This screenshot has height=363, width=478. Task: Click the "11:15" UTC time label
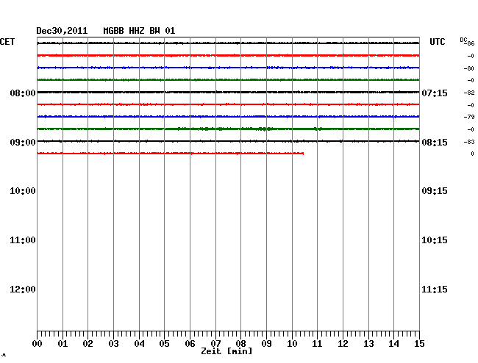point(435,290)
